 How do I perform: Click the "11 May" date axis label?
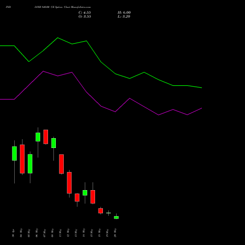(x=60, y=233)
